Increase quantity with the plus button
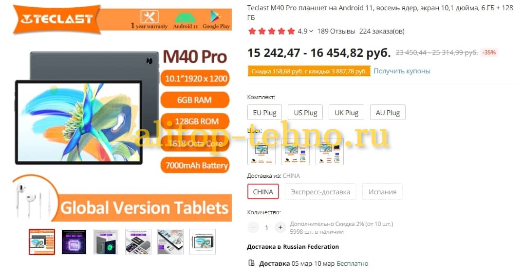 280,227
